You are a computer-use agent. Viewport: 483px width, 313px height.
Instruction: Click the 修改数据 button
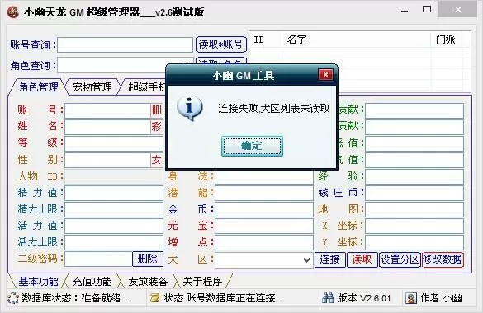click(443, 259)
